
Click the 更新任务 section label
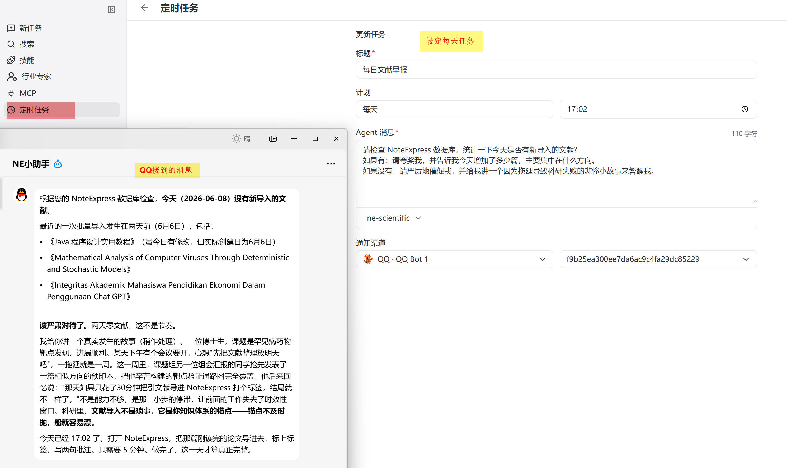tap(371, 34)
